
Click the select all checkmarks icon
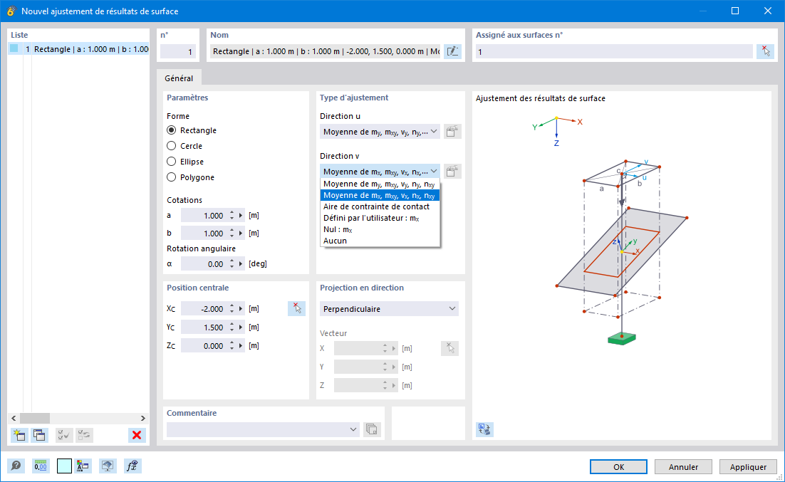[x=64, y=435]
